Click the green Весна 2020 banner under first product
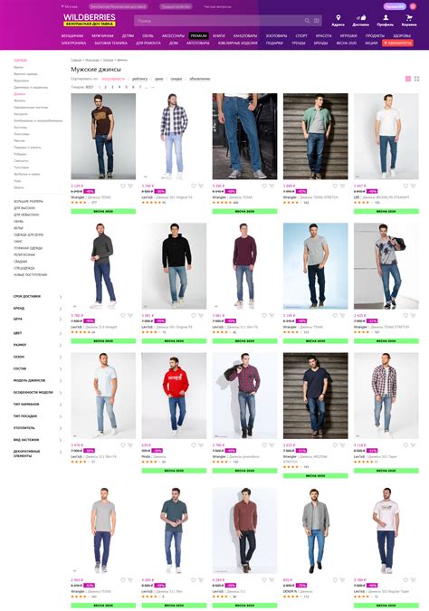Image resolution: width=429 pixels, height=611 pixels. coord(103,211)
